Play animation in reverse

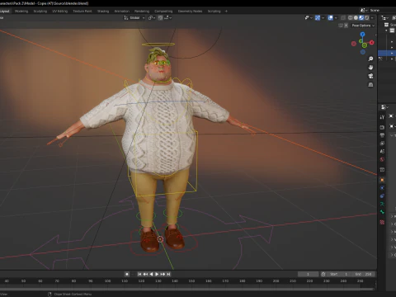[151, 274]
